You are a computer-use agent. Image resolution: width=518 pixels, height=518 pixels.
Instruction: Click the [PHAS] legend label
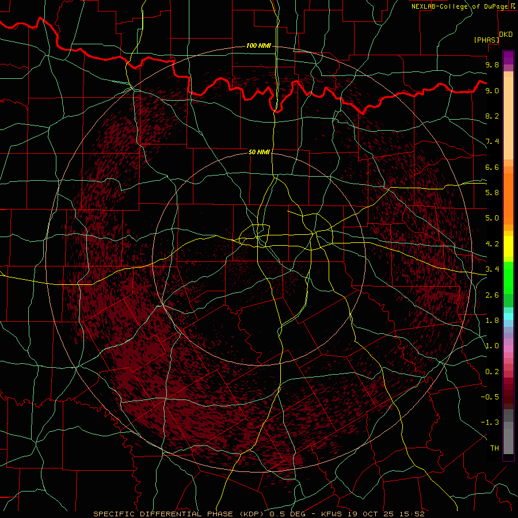(x=486, y=40)
